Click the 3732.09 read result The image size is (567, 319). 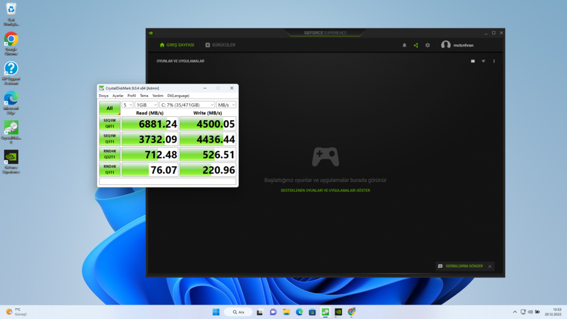point(150,139)
